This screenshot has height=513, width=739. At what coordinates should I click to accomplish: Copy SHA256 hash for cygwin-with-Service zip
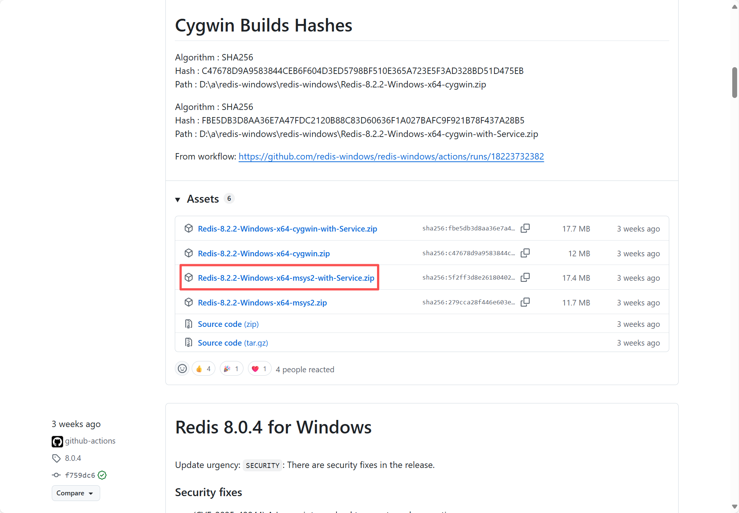pyautogui.click(x=525, y=228)
